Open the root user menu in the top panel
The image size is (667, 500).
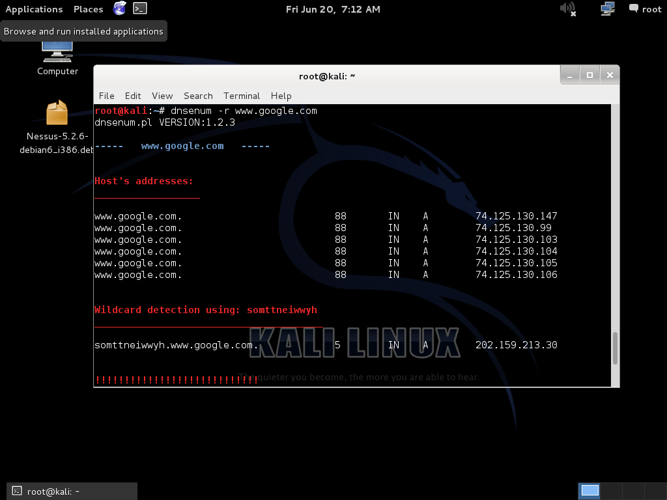(x=646, y=9)
